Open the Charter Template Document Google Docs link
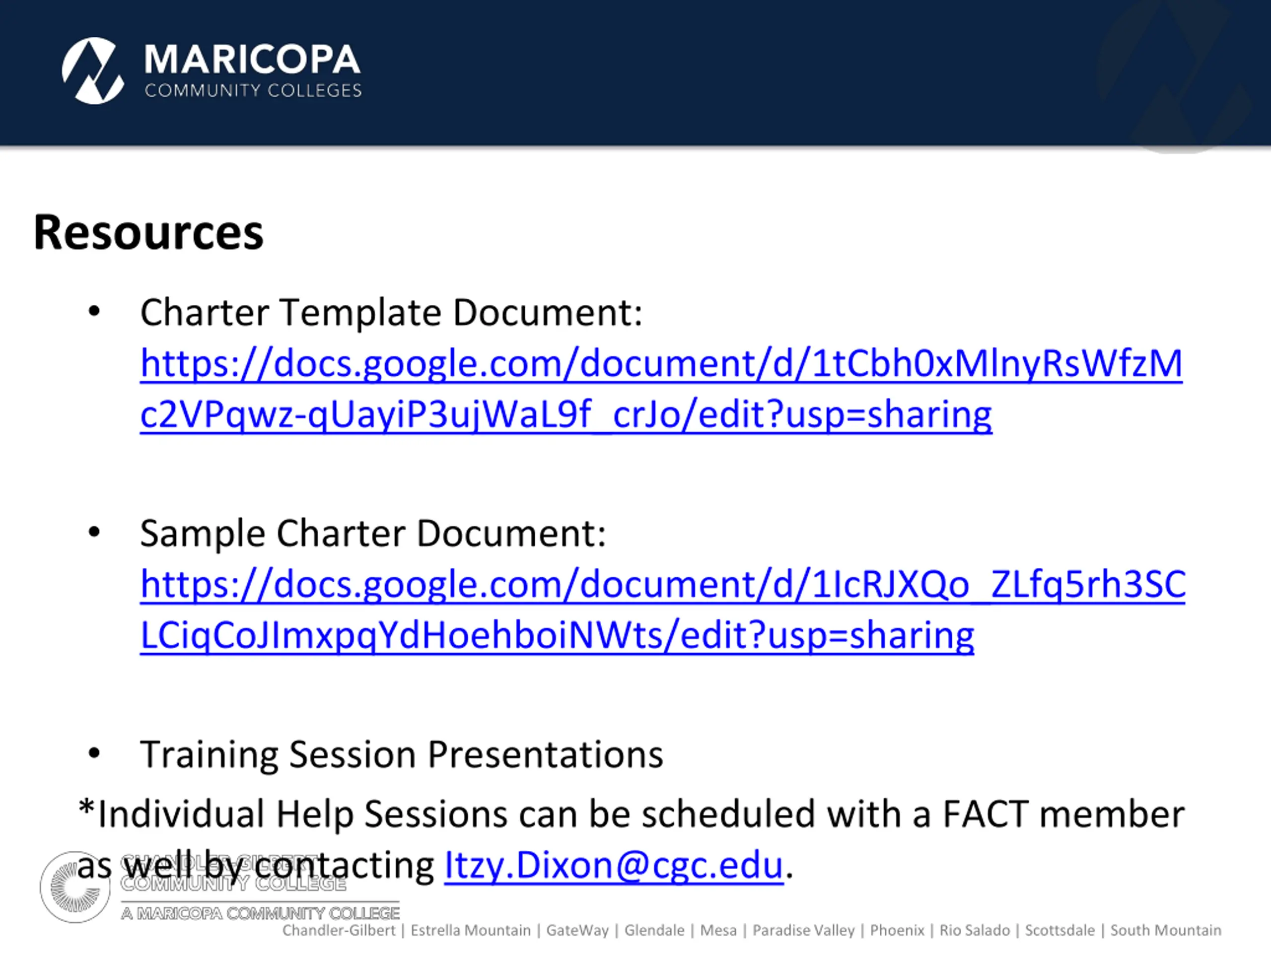1271x953 pixels. (661, 388)
